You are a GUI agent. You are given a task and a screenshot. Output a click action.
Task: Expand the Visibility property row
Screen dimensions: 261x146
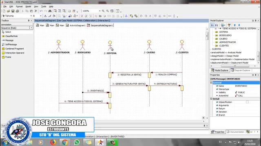point(217,92)
